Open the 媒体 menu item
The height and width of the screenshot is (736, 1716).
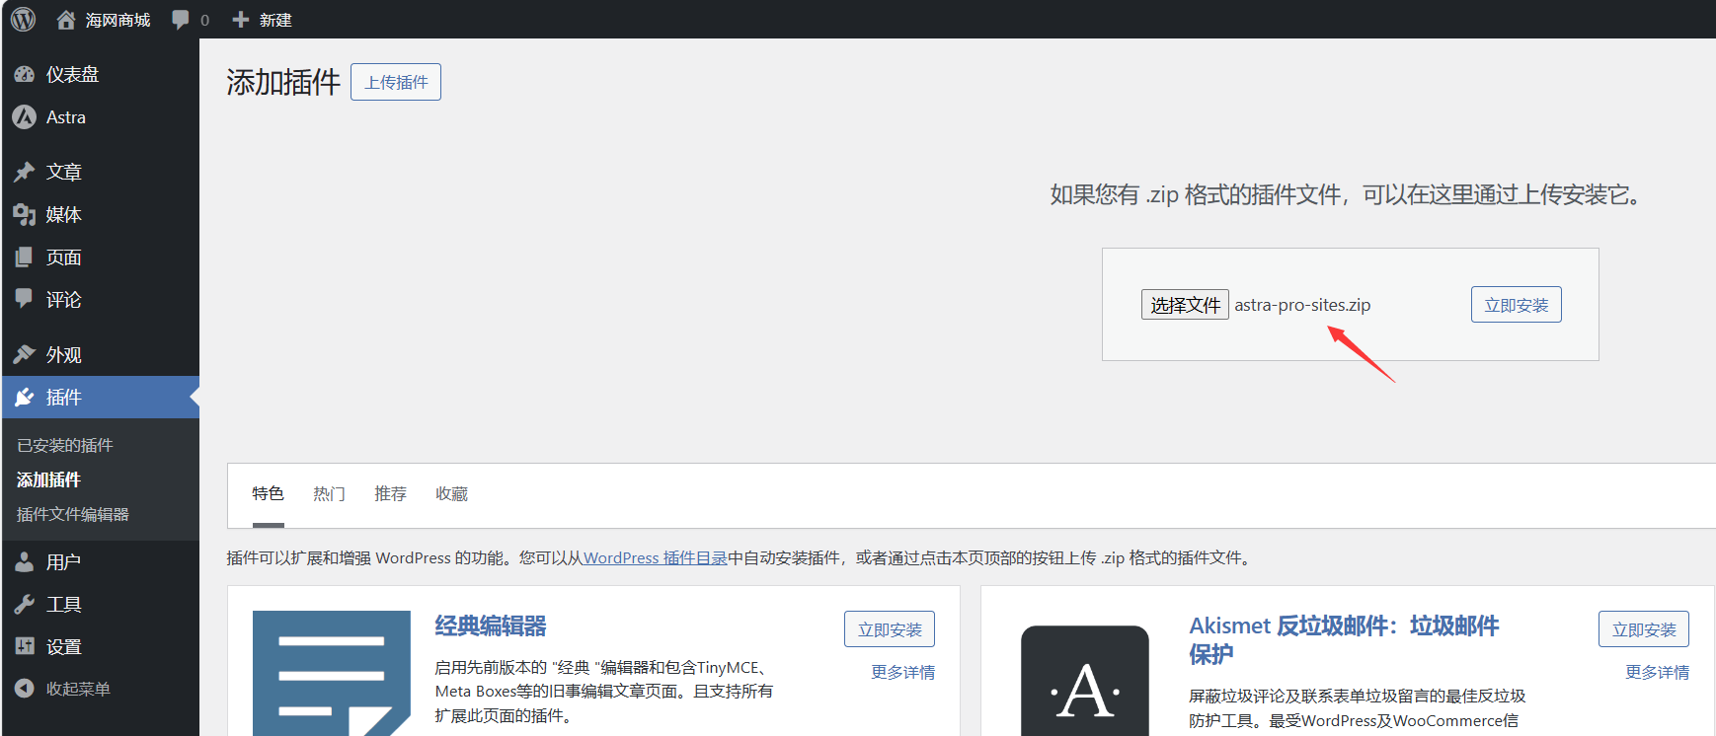pos(101,214)
